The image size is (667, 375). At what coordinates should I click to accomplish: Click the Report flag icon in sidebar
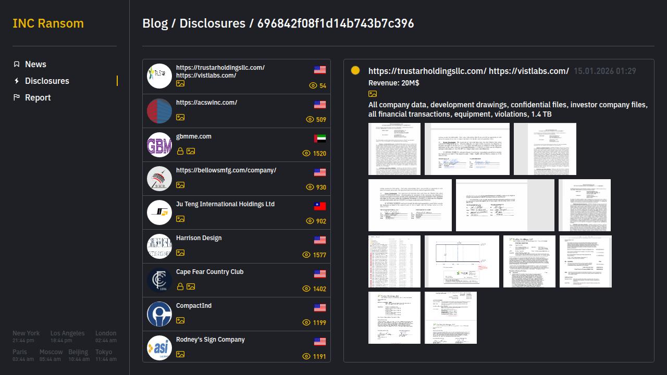(x=17, y=97)
